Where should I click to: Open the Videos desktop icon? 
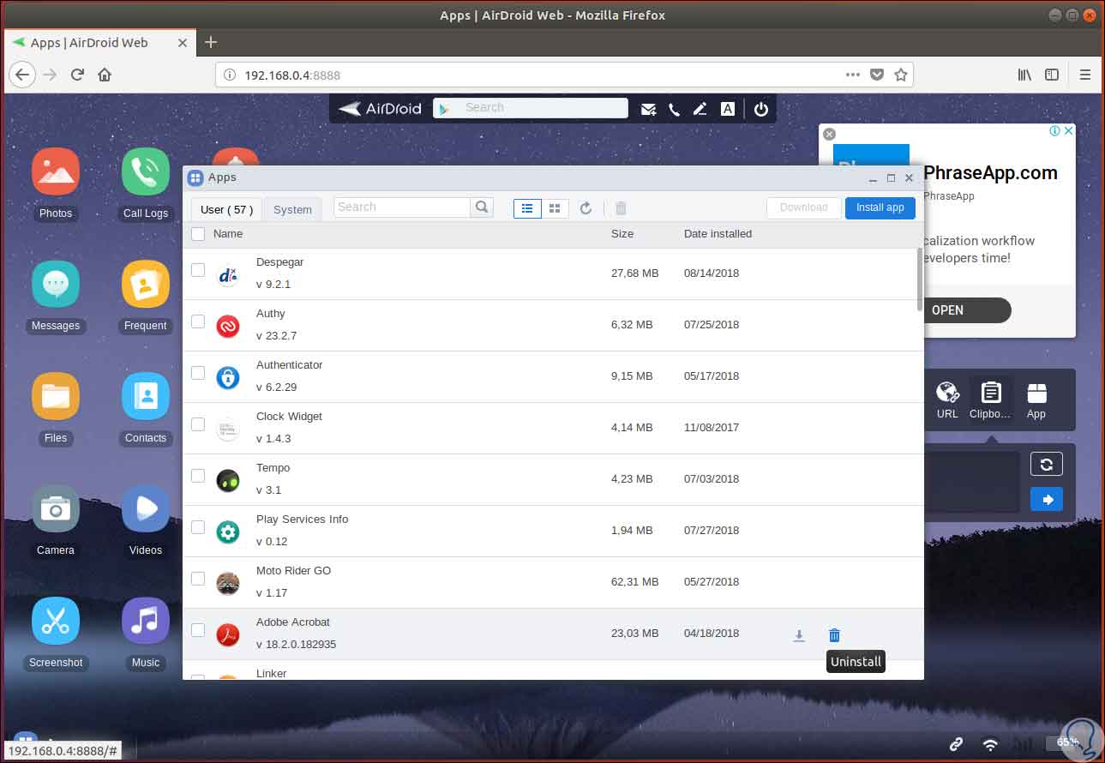point(146,509)
